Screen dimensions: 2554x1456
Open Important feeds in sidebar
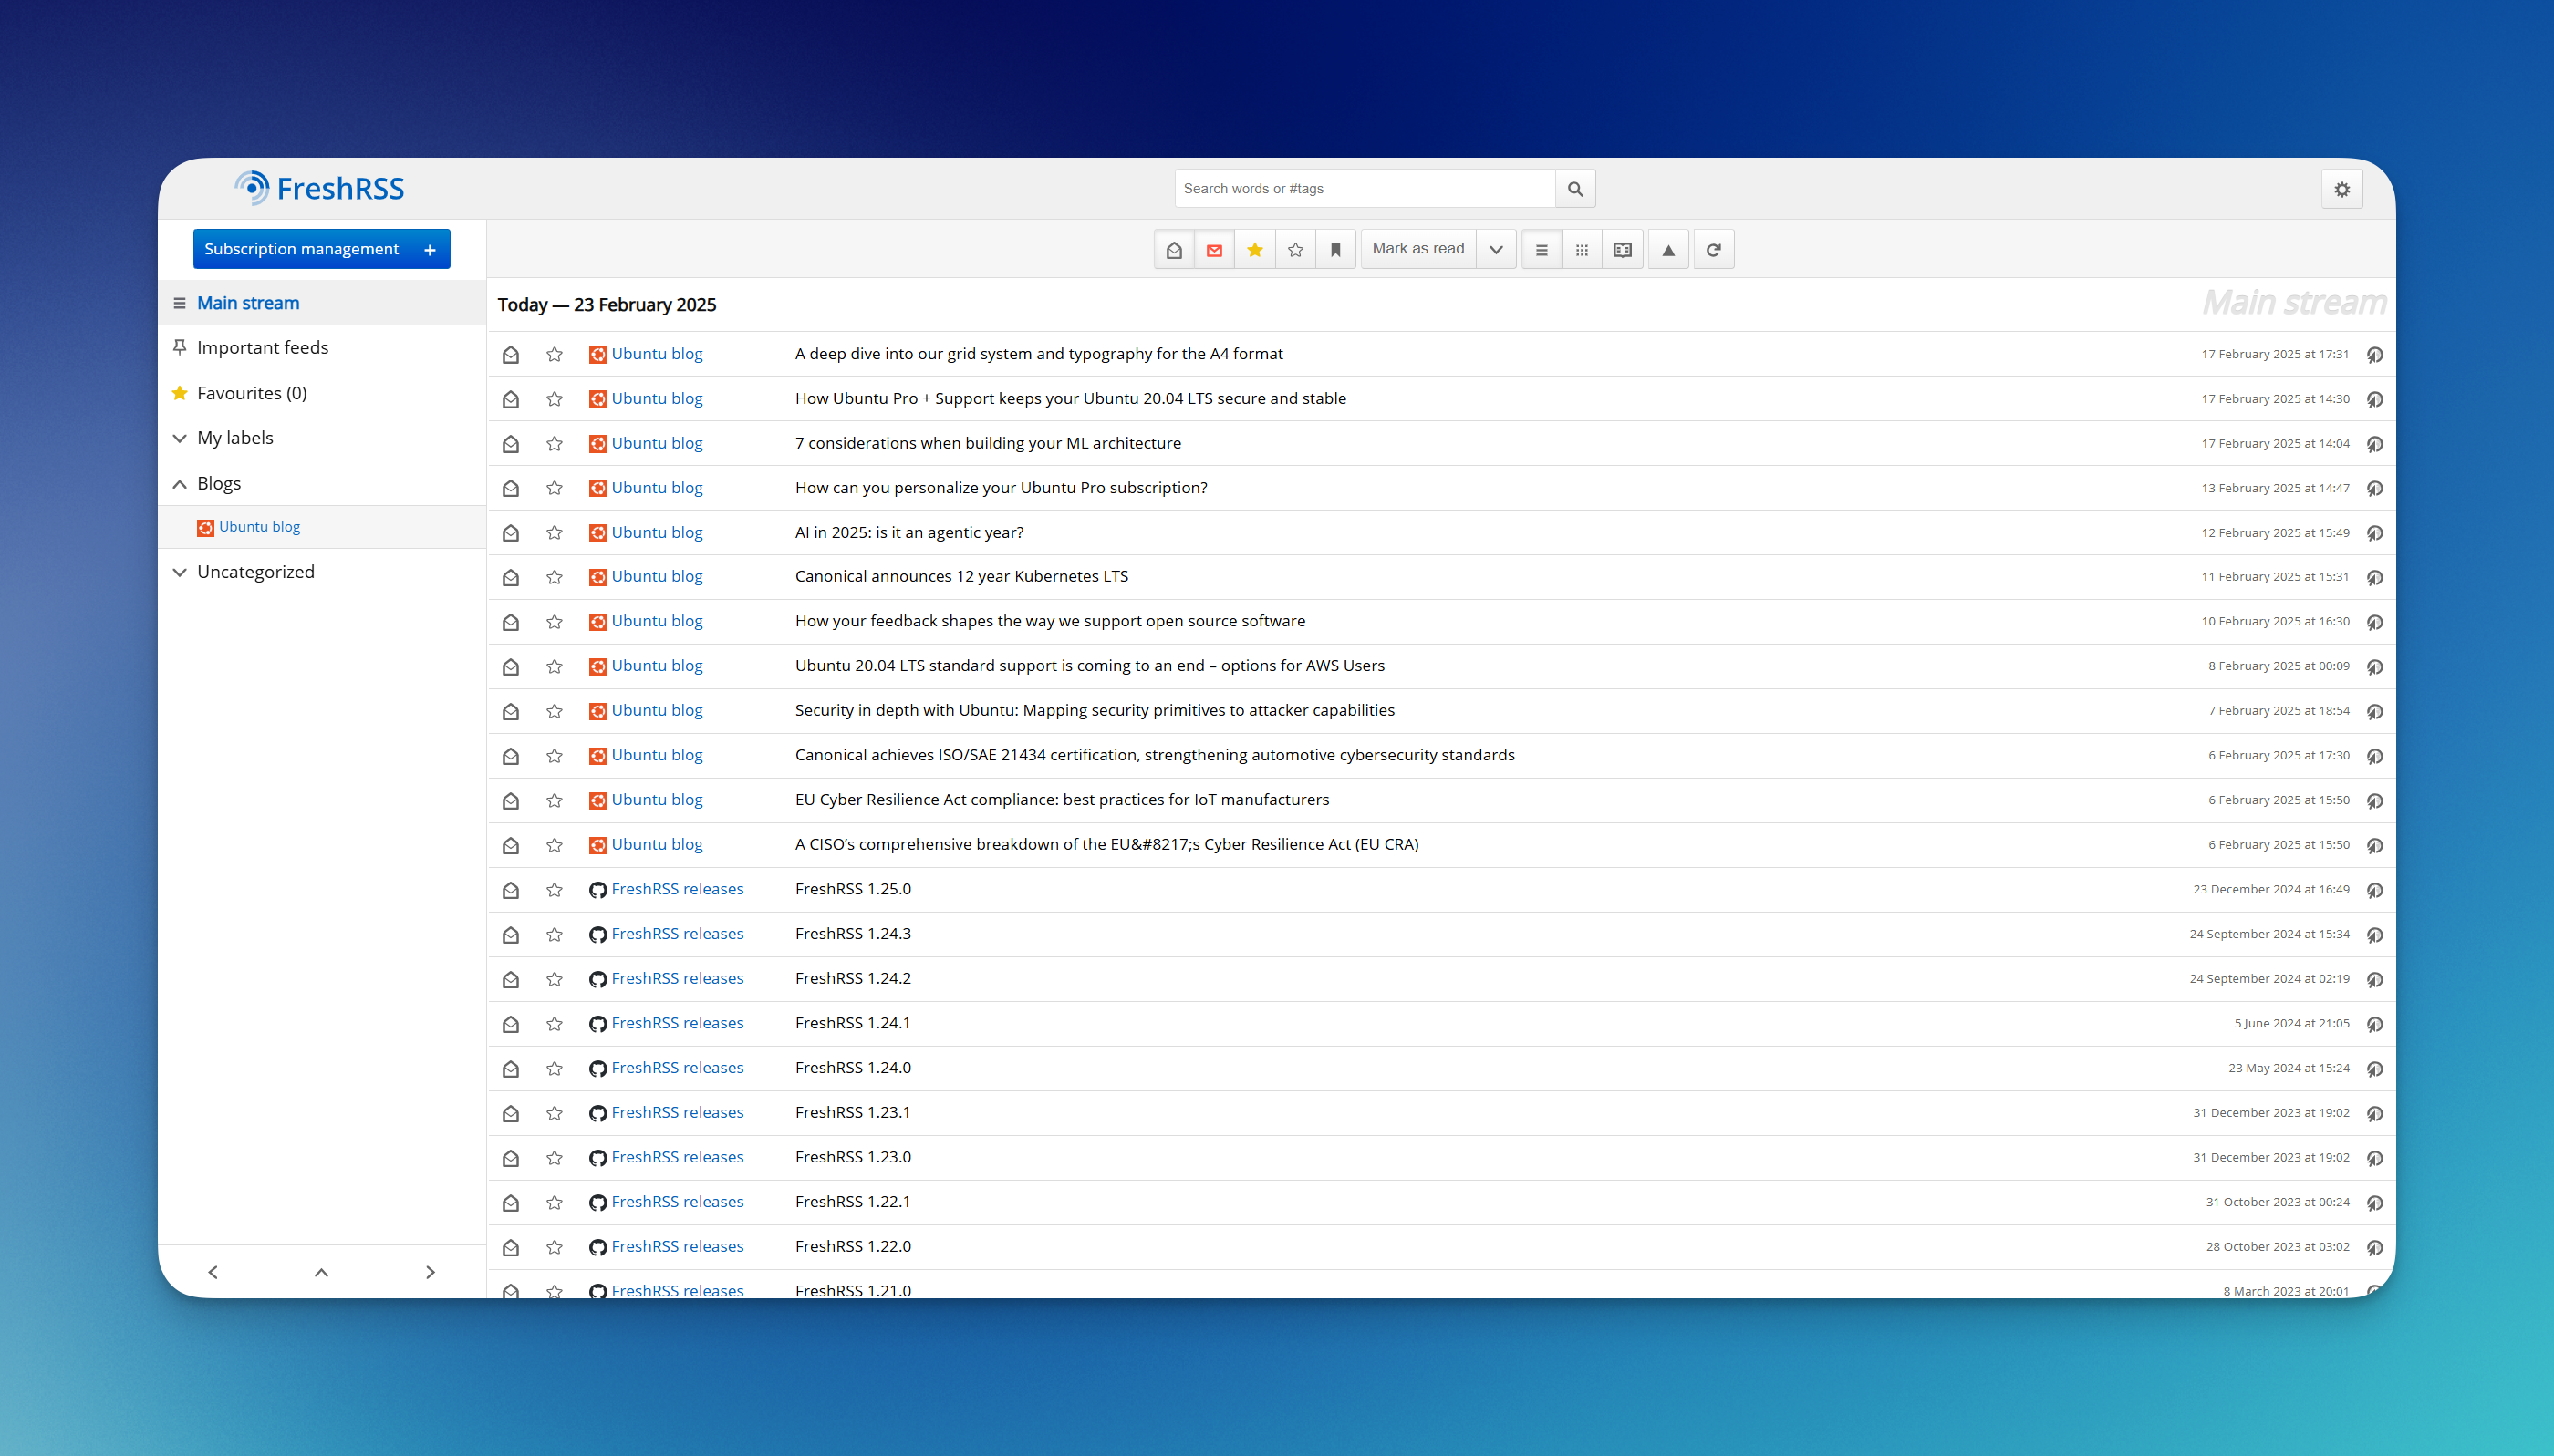[x=262, y=347]
